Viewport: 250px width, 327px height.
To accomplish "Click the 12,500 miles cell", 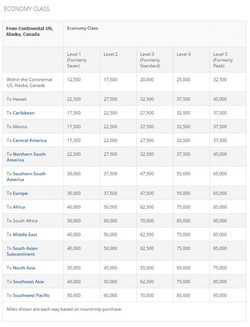I will pyautogui.click(x=74, y=79).
